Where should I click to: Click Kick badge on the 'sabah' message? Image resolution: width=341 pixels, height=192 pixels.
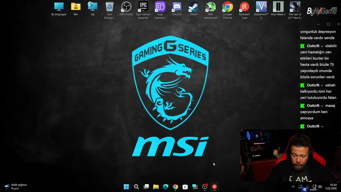pos(302,85)
